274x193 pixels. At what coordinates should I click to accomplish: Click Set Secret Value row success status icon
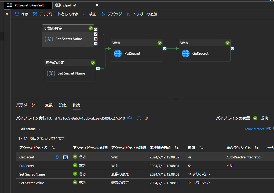click(x=75, y=182)
